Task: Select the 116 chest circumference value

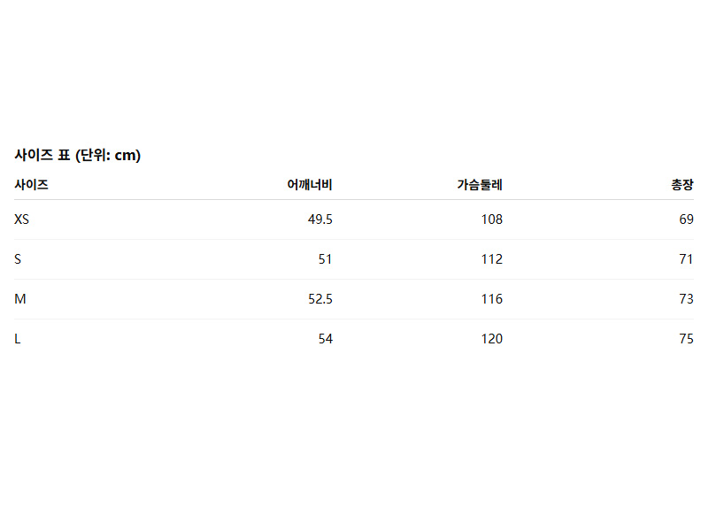Action: (491, 299)
